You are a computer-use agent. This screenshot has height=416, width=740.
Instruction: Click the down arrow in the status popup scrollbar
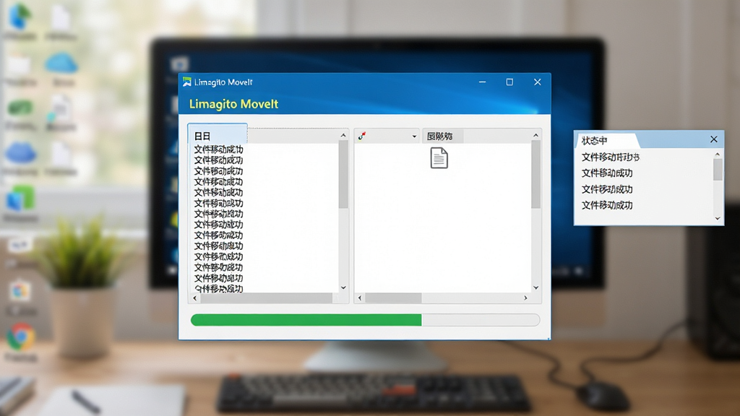718,218
